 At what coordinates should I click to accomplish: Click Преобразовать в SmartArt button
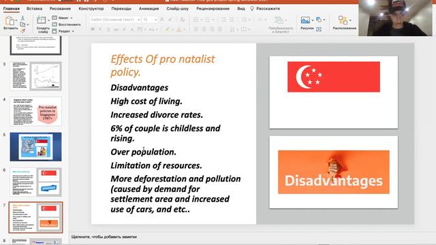click(x=280, y=24)
